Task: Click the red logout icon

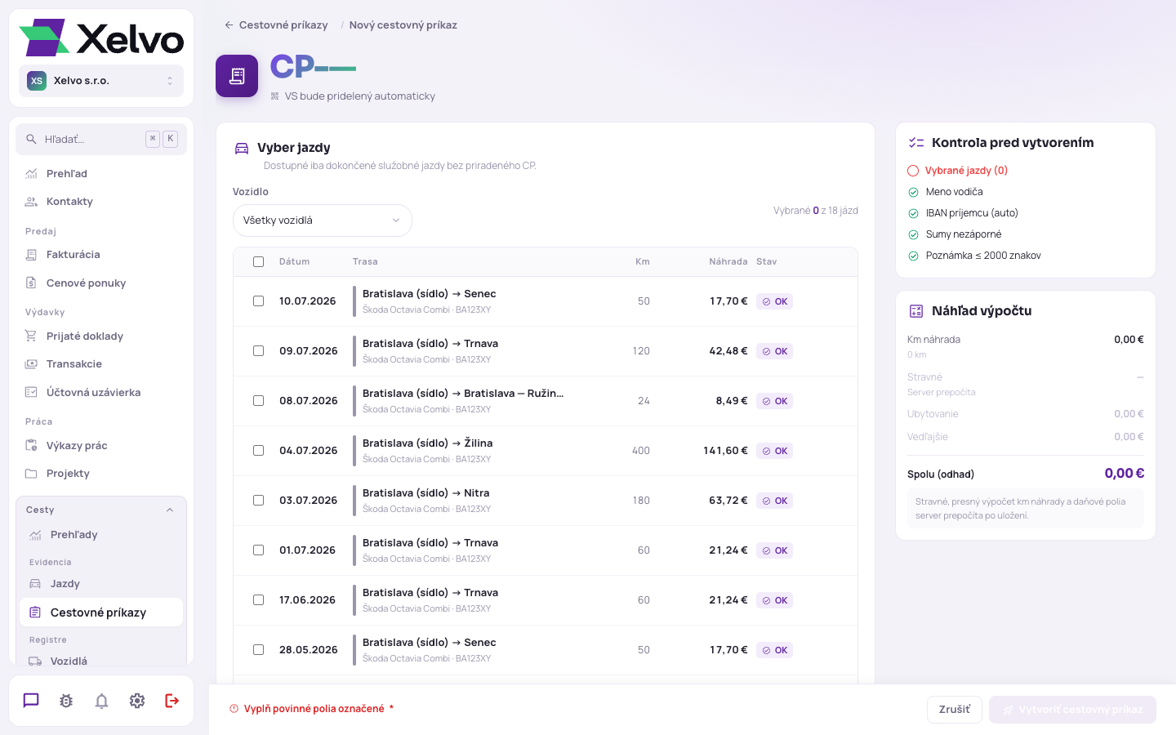Action: [172, 701]
